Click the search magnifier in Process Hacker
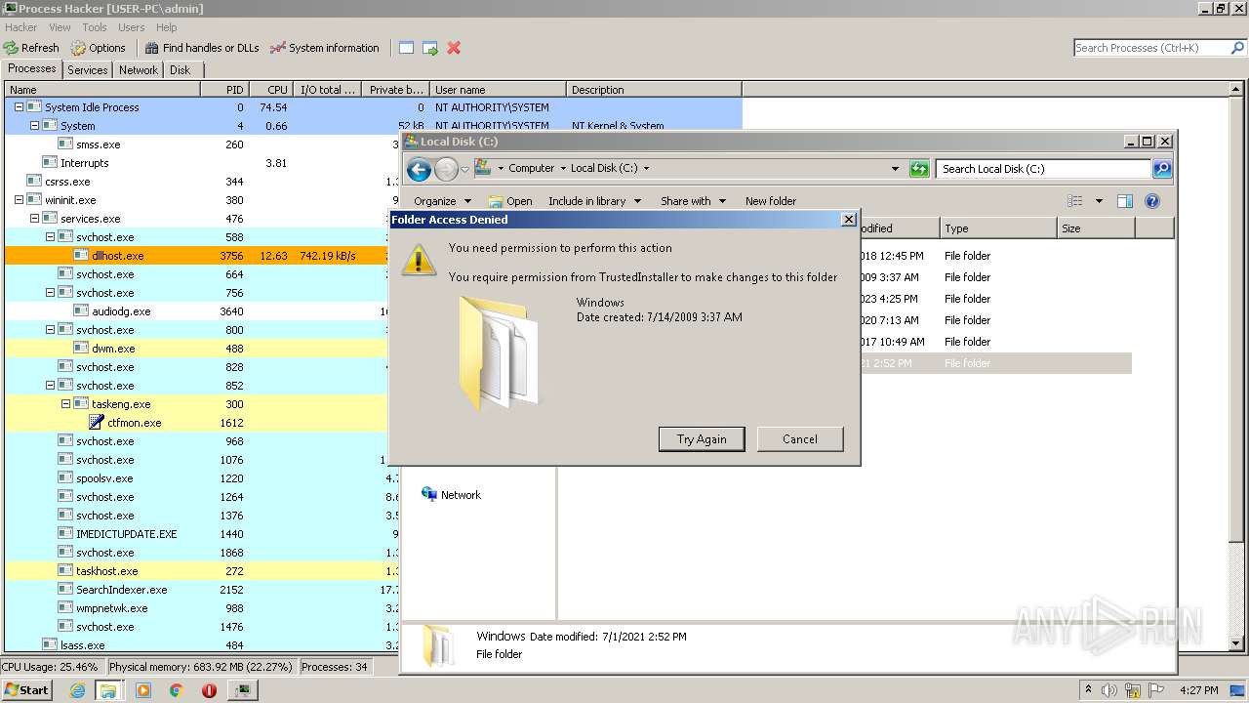1249x703 pixels. [1238, 48]
